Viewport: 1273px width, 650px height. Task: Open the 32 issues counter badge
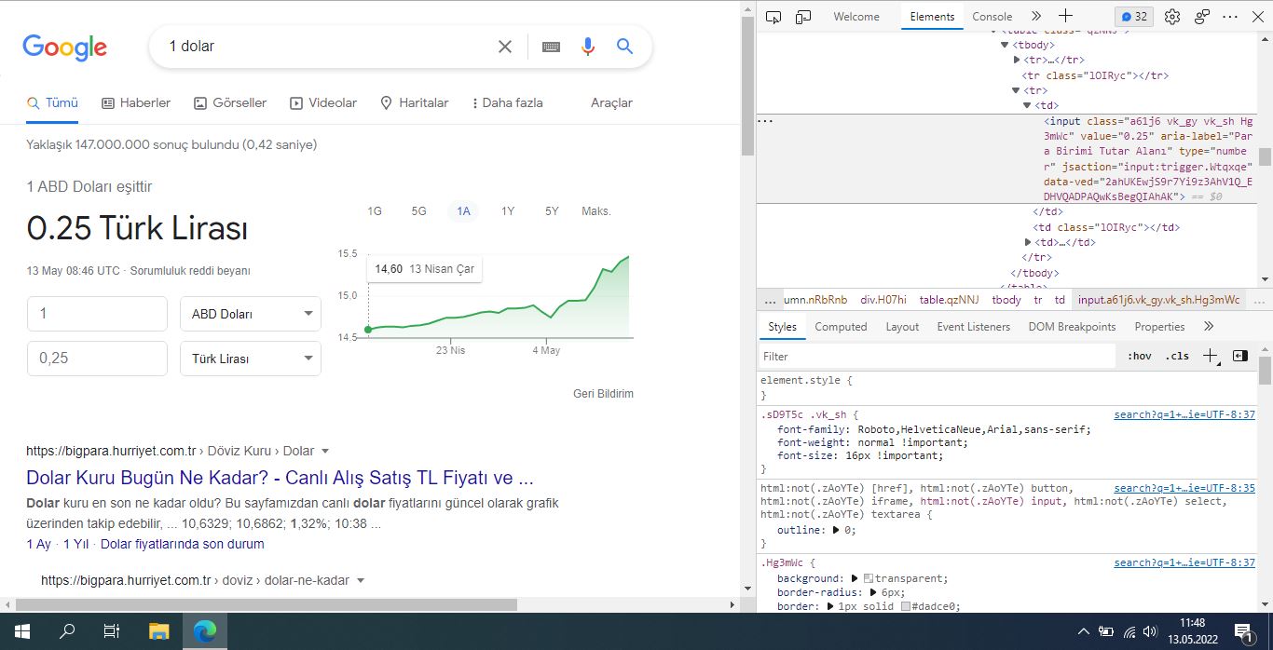pos(1133,17)
